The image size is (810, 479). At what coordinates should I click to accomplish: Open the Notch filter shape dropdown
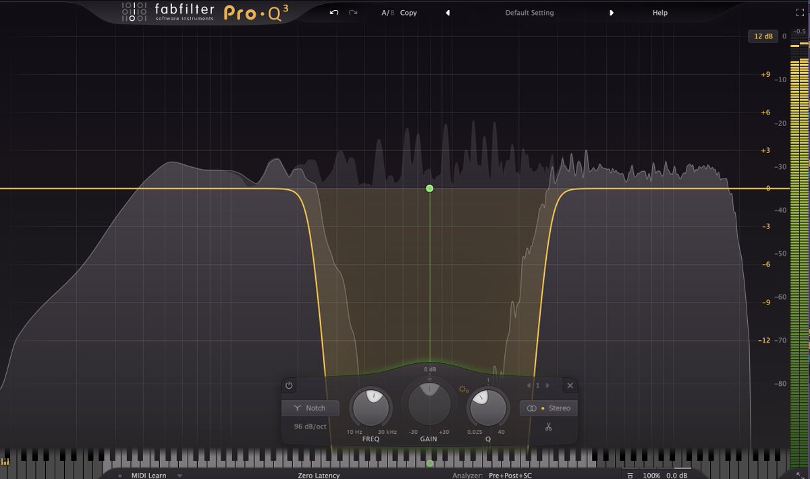(x=310, y=408)
